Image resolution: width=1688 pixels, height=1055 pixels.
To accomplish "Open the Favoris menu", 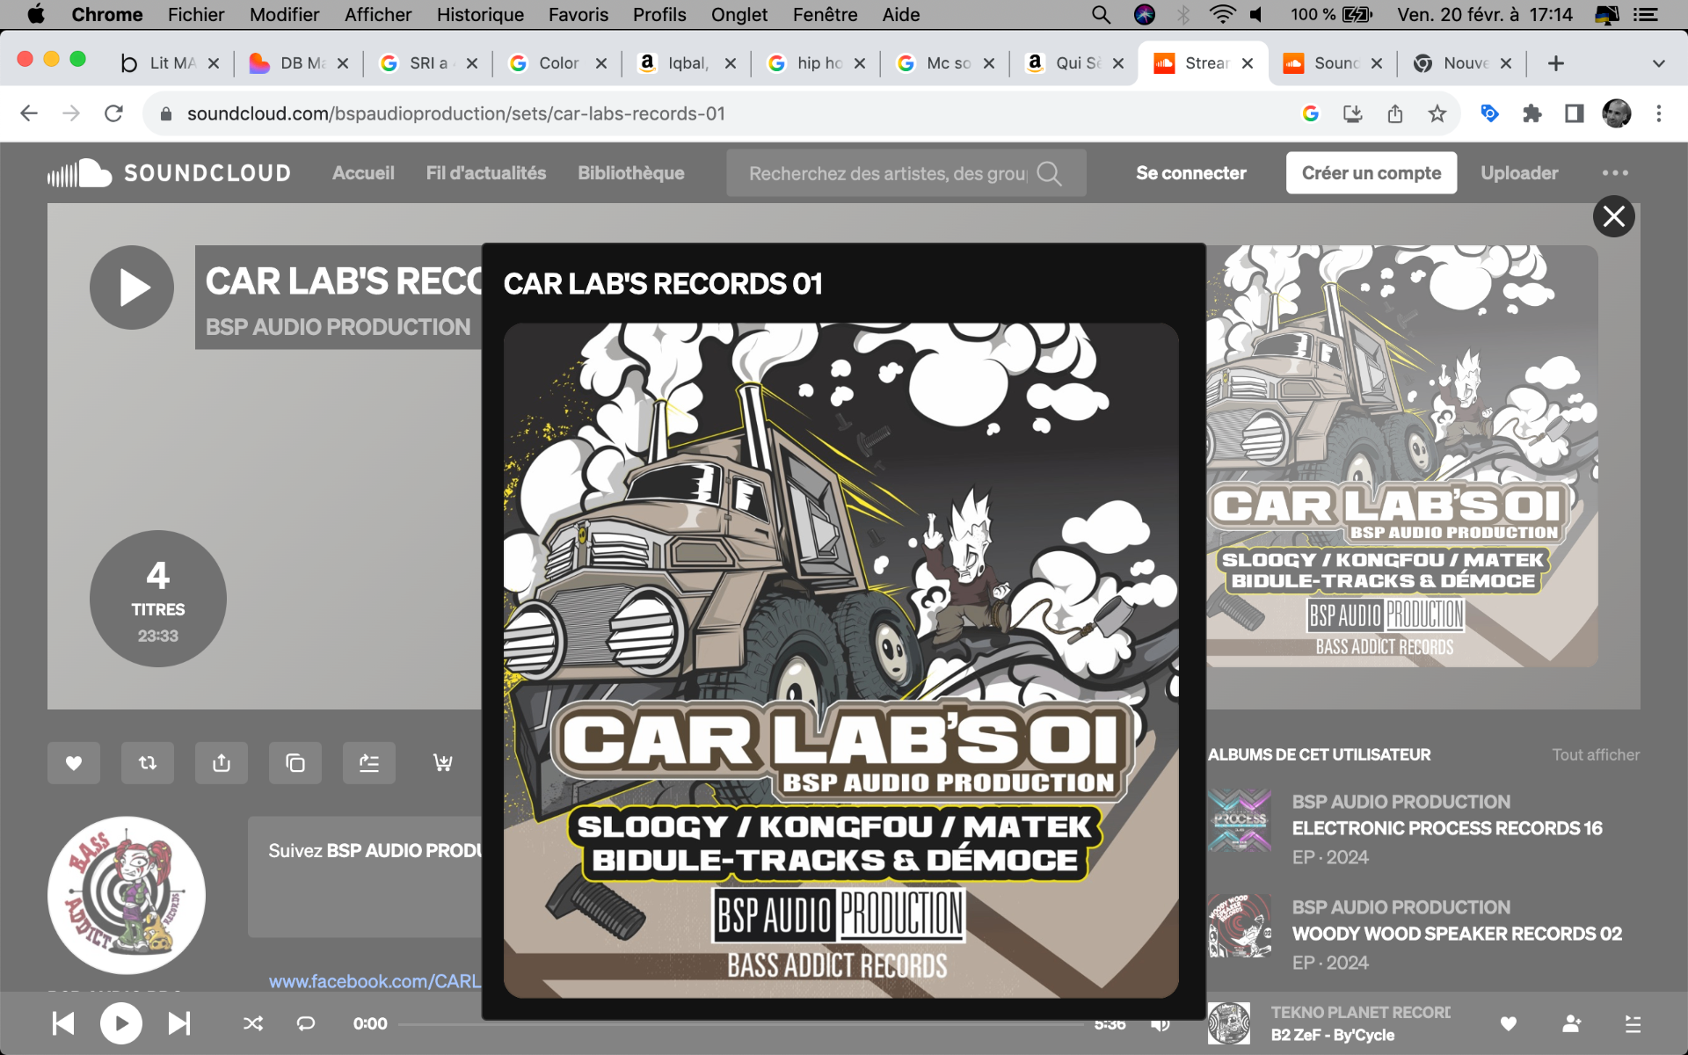I will point(578,15).
